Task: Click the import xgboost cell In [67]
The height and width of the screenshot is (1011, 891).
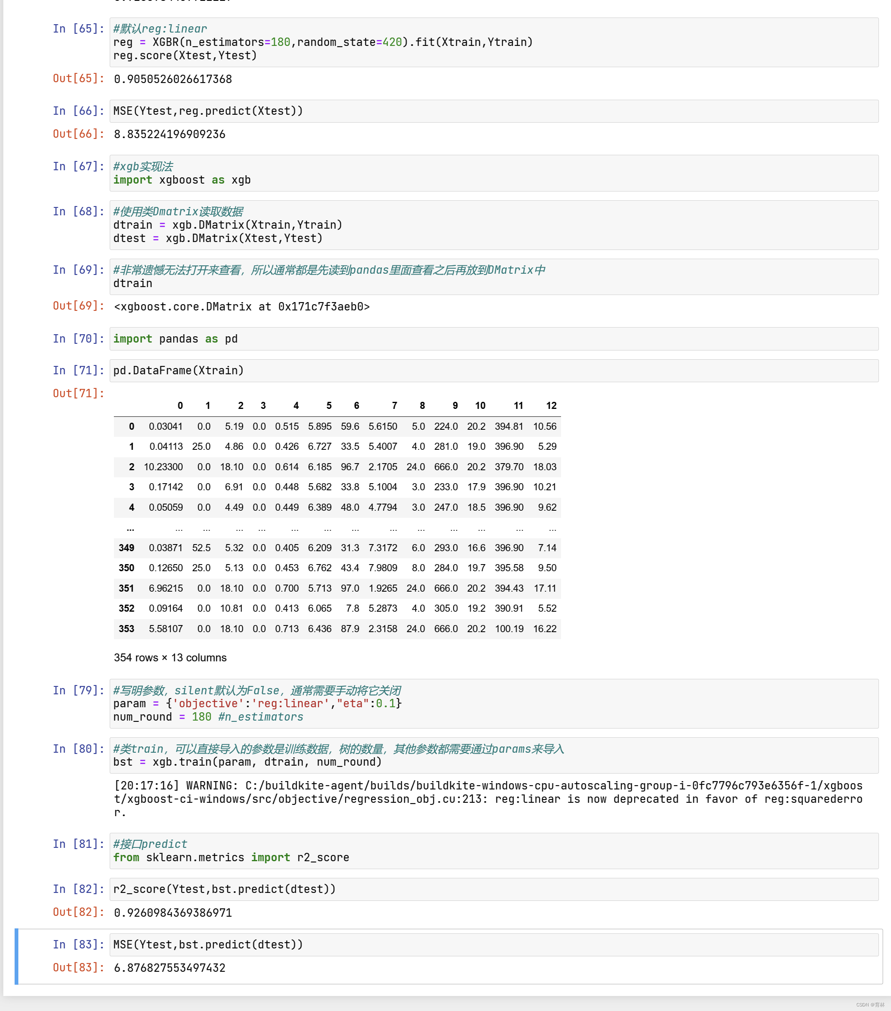Action: [493, 173]
